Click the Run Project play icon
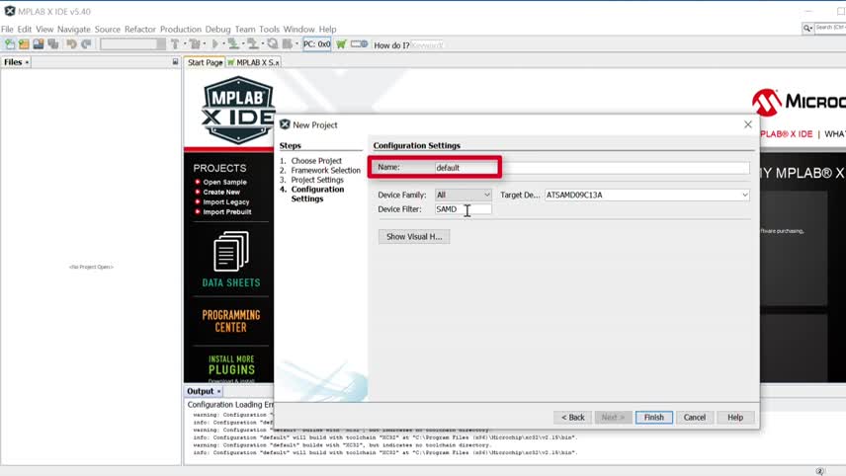This screenshot has width=846, height=476. pyautogui.click(x=215, y=44)
